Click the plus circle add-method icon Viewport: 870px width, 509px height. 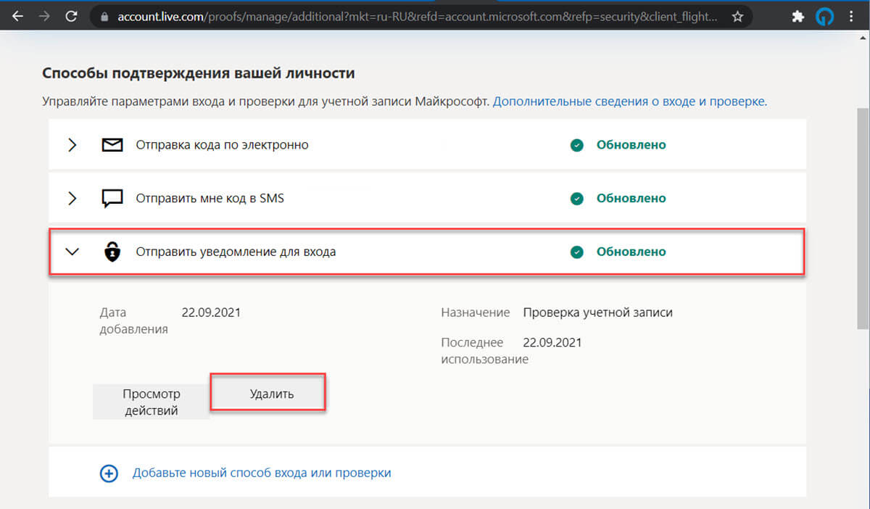pos(108,473)
